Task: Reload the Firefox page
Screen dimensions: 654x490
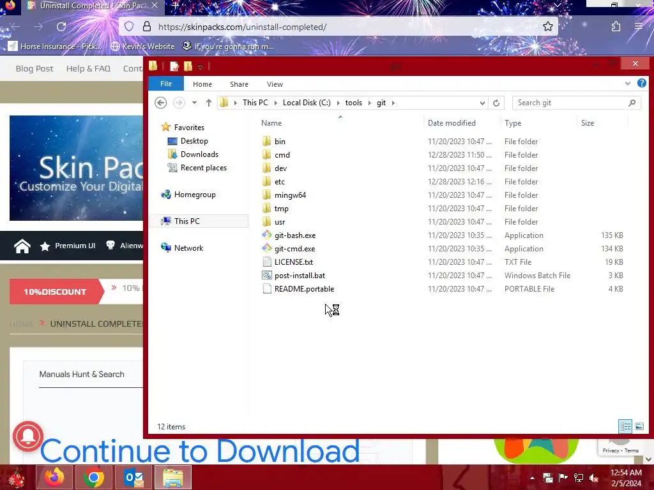Action: tap(61, 27)
